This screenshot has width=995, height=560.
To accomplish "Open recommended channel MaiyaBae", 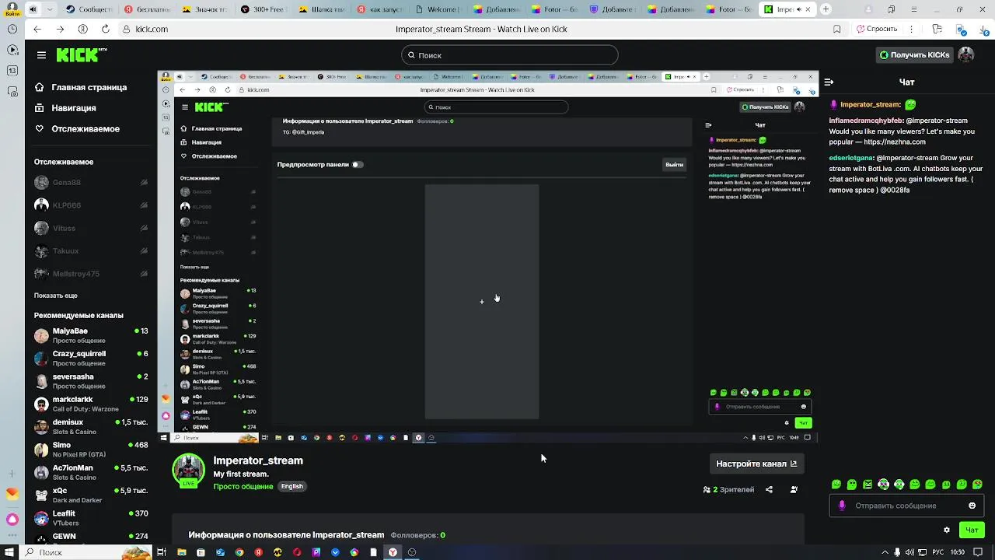I will pyautogui.click(x=91, y=335).
